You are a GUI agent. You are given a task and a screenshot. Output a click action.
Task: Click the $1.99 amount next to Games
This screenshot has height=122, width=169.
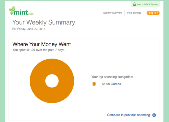click(106, 84)
